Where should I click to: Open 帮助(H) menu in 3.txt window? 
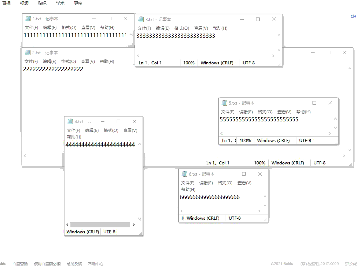220,28
